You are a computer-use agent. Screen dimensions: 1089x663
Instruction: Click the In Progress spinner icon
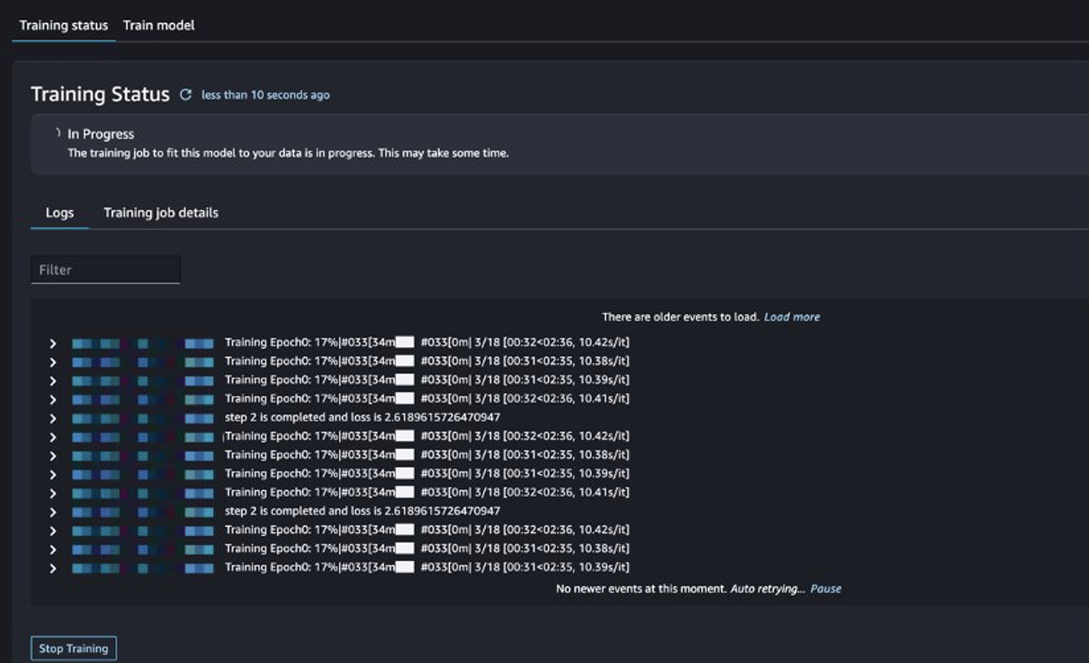58,133
